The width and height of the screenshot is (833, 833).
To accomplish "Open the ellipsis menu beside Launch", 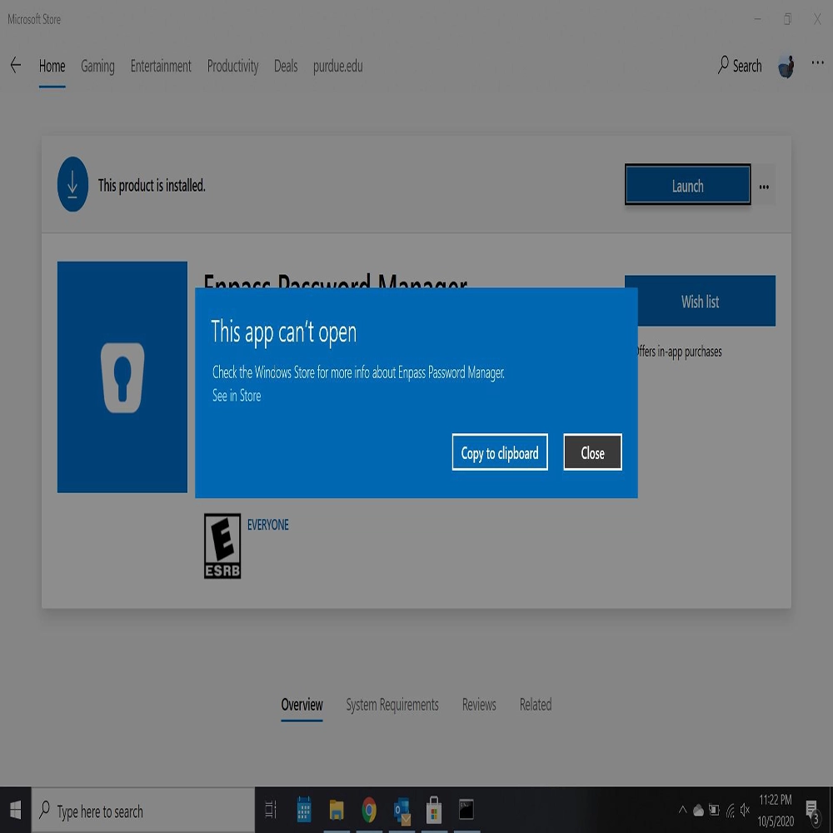I will 764,187.
